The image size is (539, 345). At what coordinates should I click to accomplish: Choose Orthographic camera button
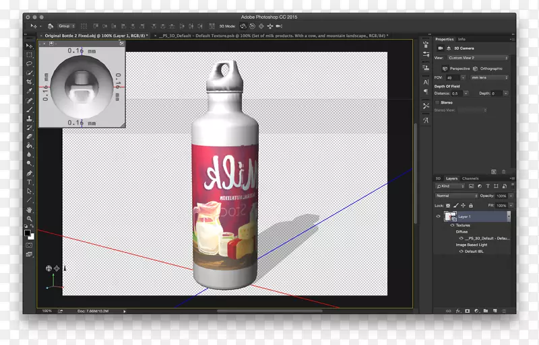[x=488, y=69]
